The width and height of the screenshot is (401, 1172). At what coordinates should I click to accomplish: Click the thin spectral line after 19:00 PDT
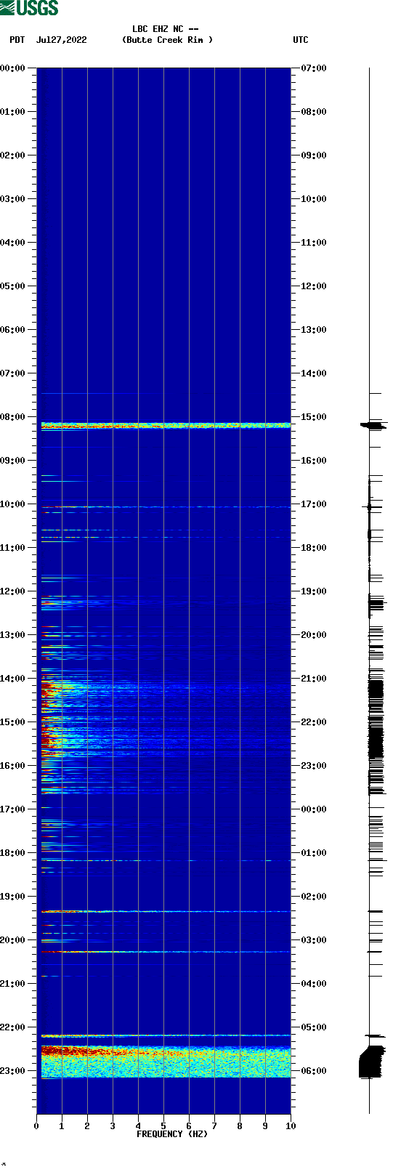[166, 911]
